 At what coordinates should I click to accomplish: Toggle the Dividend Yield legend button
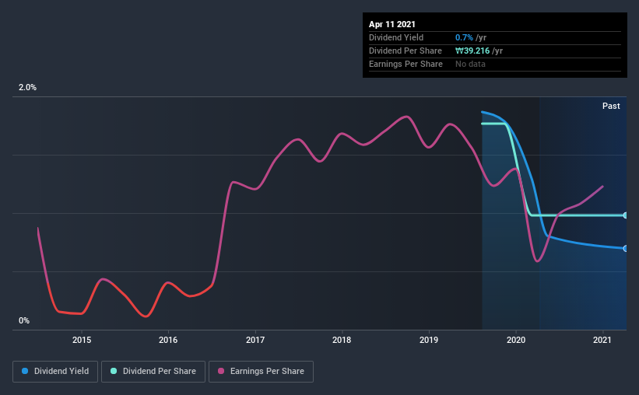pos(55,372)
